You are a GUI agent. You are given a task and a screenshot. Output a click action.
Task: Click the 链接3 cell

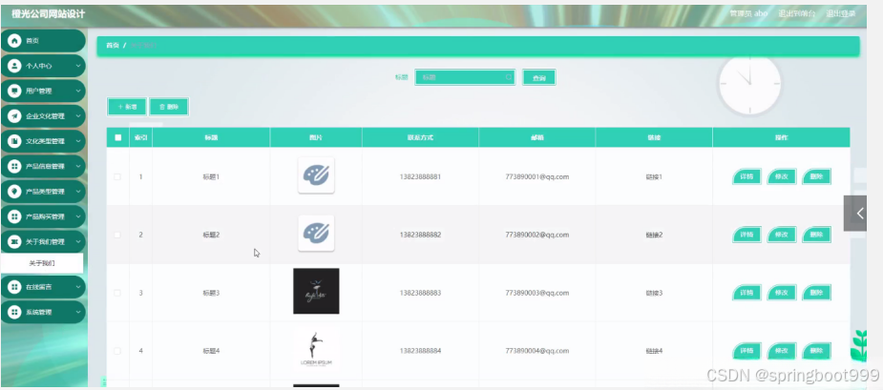pos(654,293)
